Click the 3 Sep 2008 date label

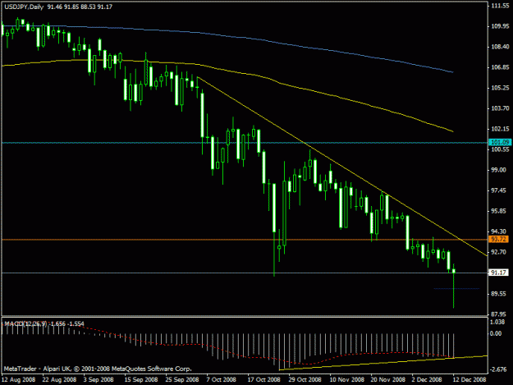point(98,380)
